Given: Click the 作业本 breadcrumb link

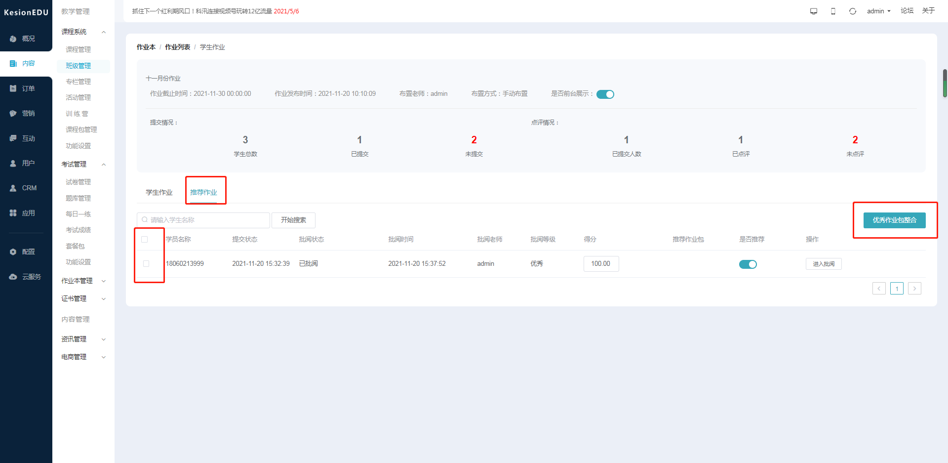Looking at the screenshot, I should click(146, 47).
